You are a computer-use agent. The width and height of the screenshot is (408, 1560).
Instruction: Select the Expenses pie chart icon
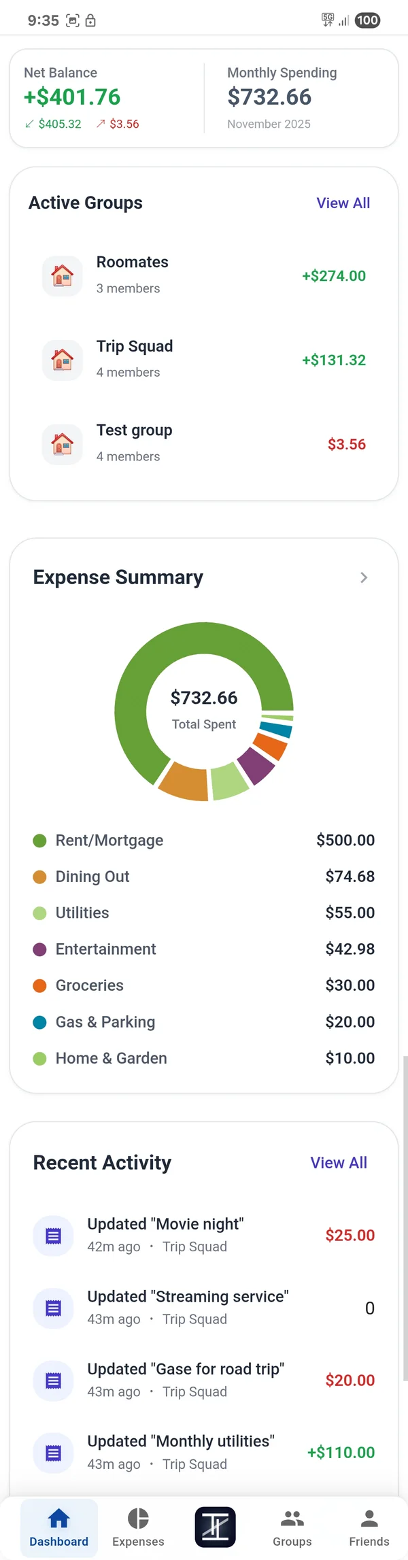137,1519
